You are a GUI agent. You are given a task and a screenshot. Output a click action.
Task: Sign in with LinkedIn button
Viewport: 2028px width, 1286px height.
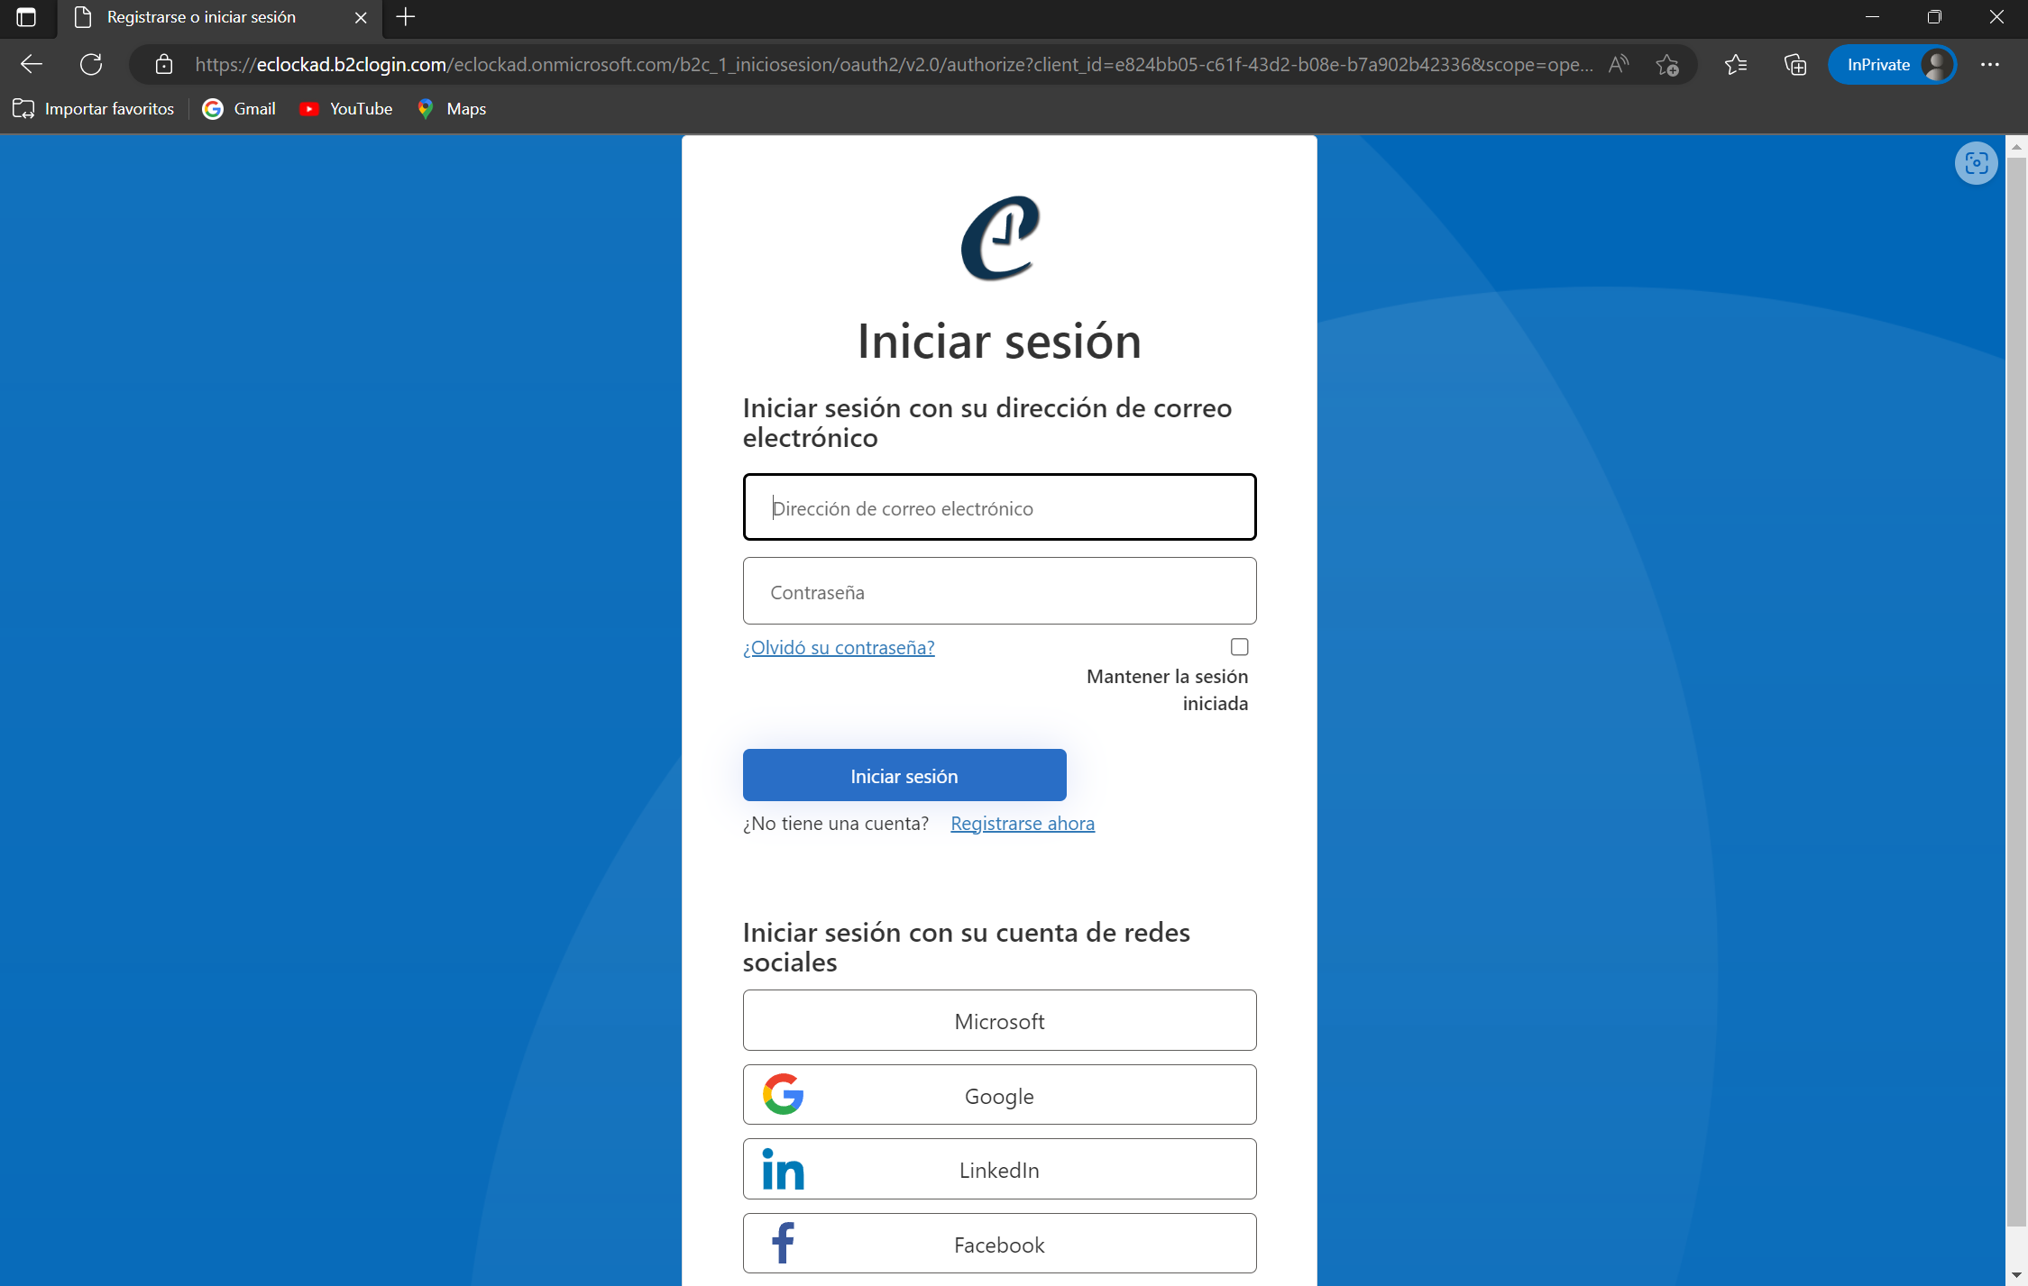click(x=999, y=1169)
